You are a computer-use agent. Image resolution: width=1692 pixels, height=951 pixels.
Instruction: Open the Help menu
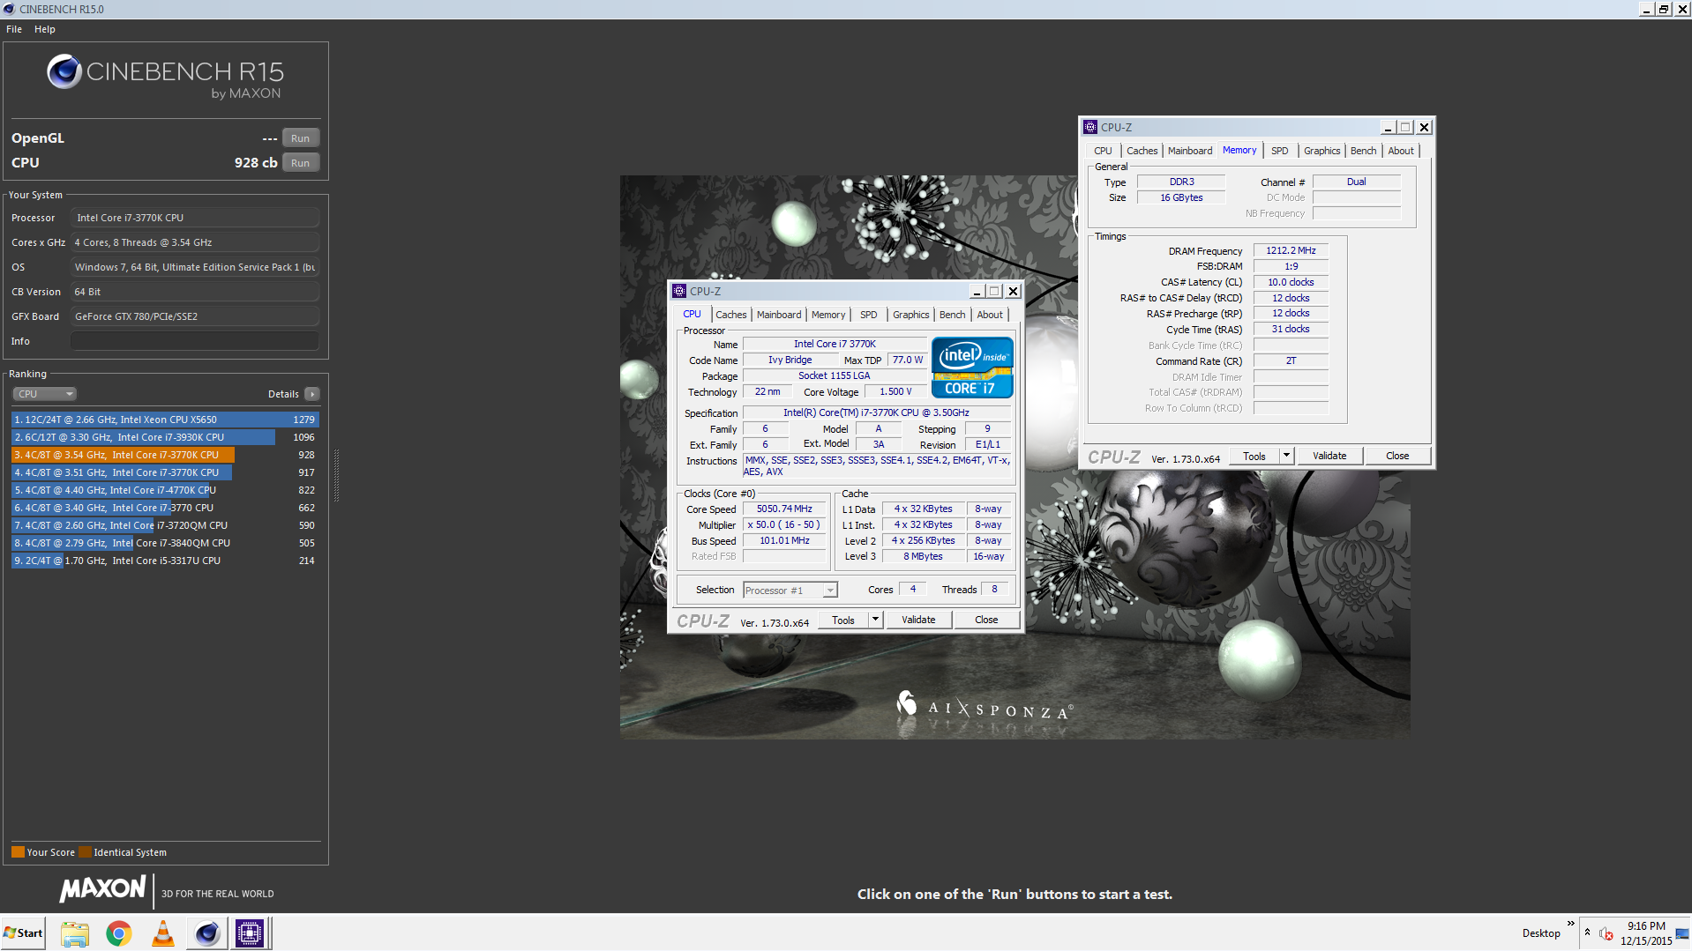(45, 29)
